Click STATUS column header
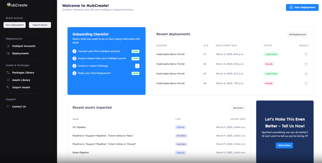Viewport: 322px width, 163px height. pos(268,45)
